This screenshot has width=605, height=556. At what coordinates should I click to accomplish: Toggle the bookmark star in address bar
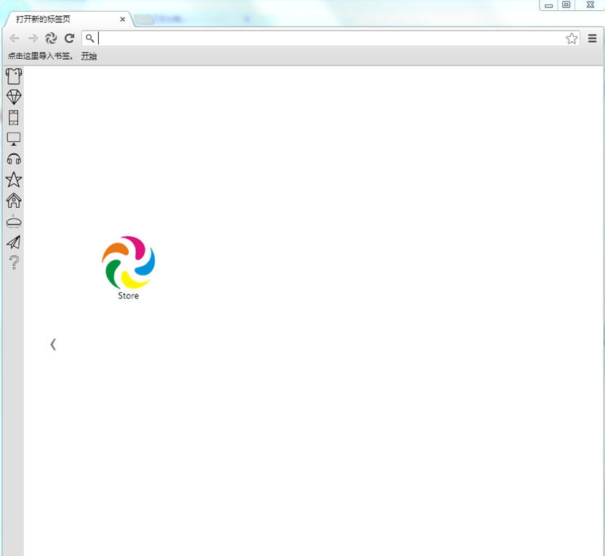click(x=572, y=39)
